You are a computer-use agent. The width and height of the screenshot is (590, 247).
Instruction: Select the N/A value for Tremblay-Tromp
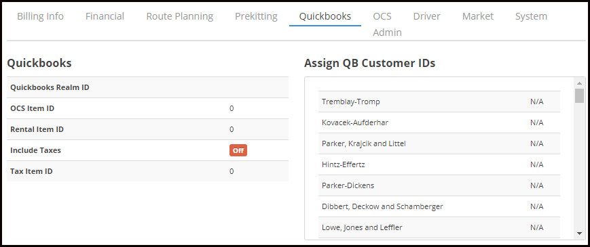(536, 102)
